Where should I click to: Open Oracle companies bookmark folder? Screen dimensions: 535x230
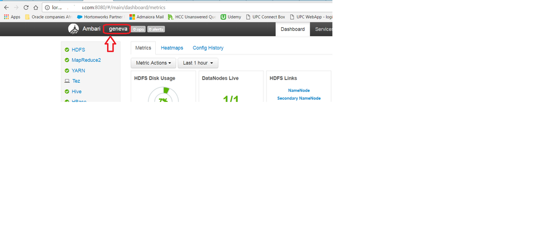pos(48,17)
